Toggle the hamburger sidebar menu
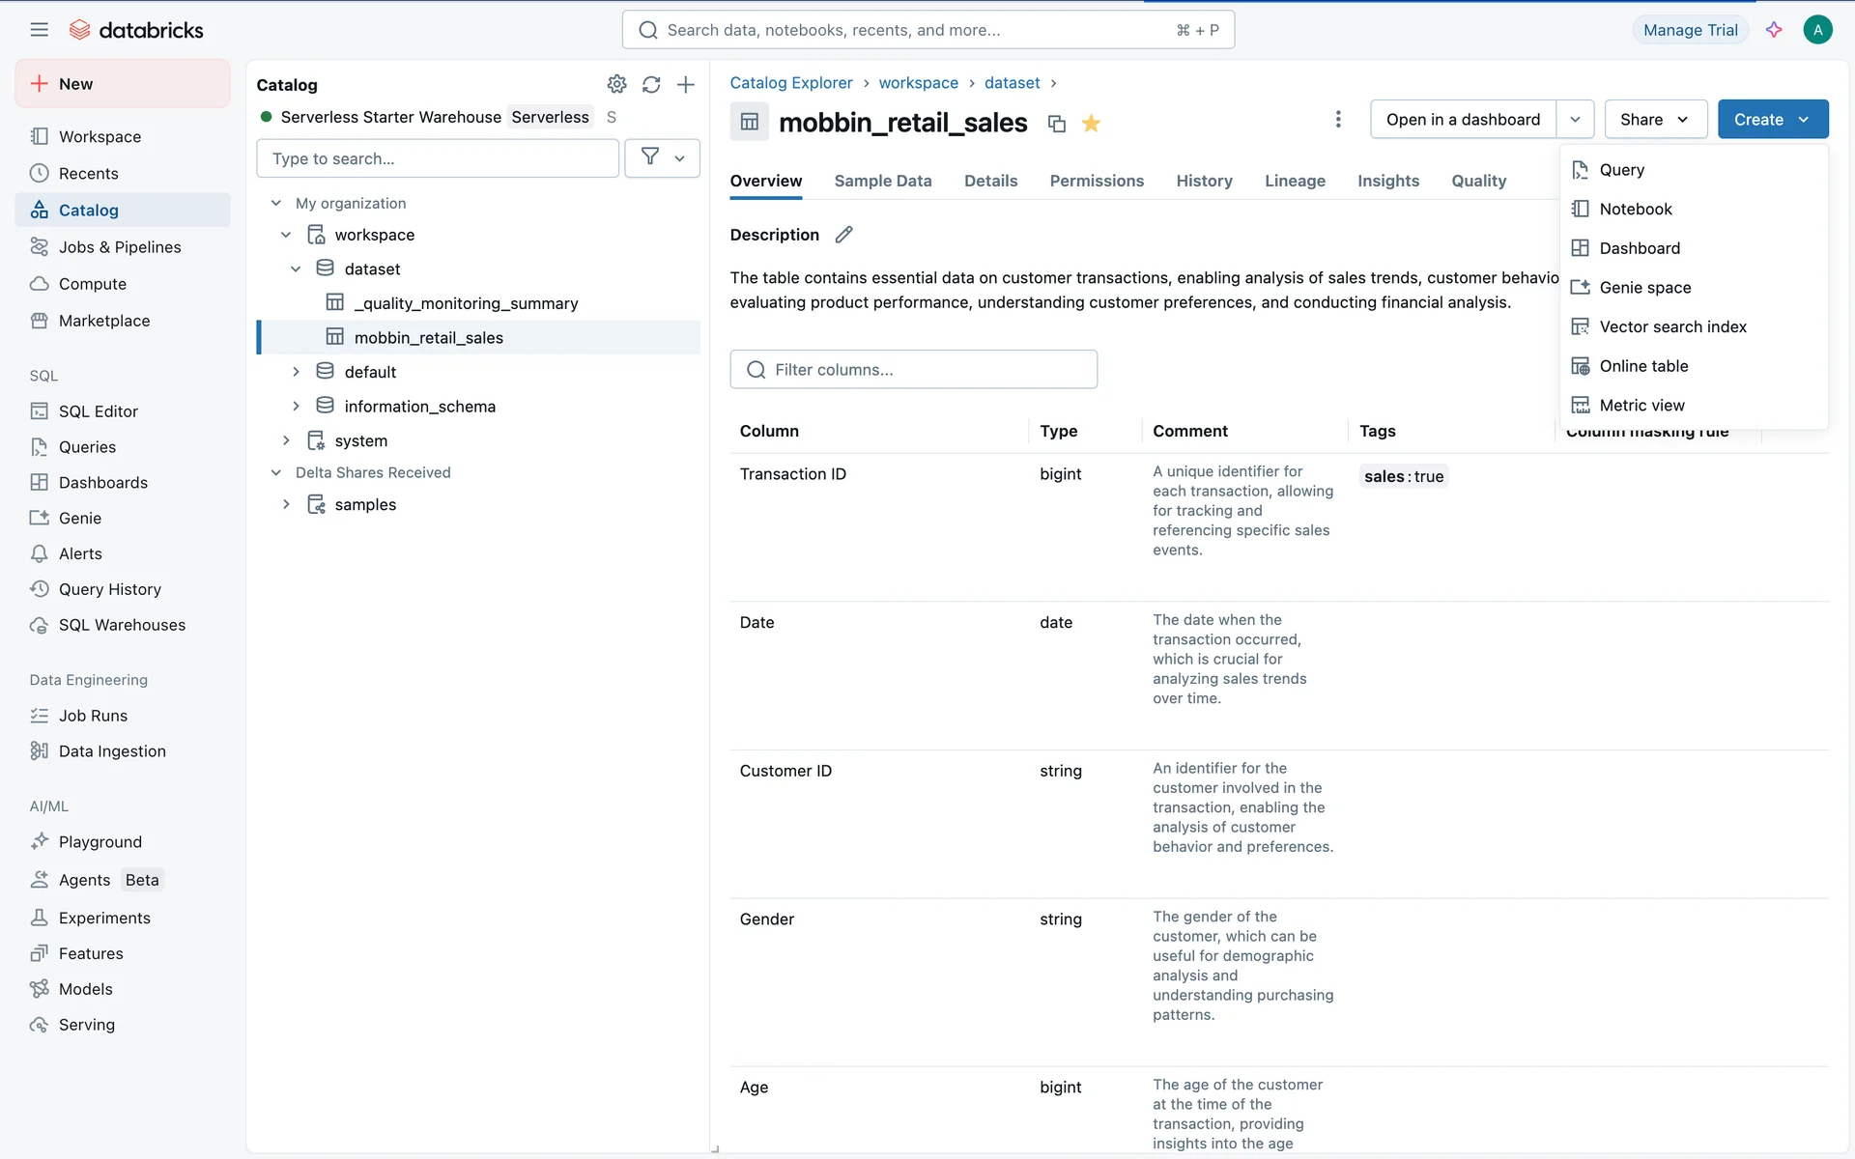This screenshot has width=1855, height=1159. point(39,30)
